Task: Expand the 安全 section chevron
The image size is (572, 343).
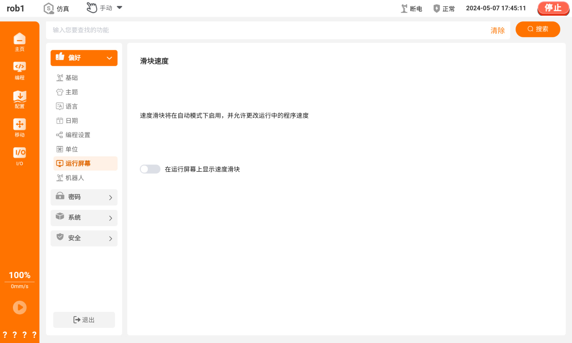Action: click(110, 239)
